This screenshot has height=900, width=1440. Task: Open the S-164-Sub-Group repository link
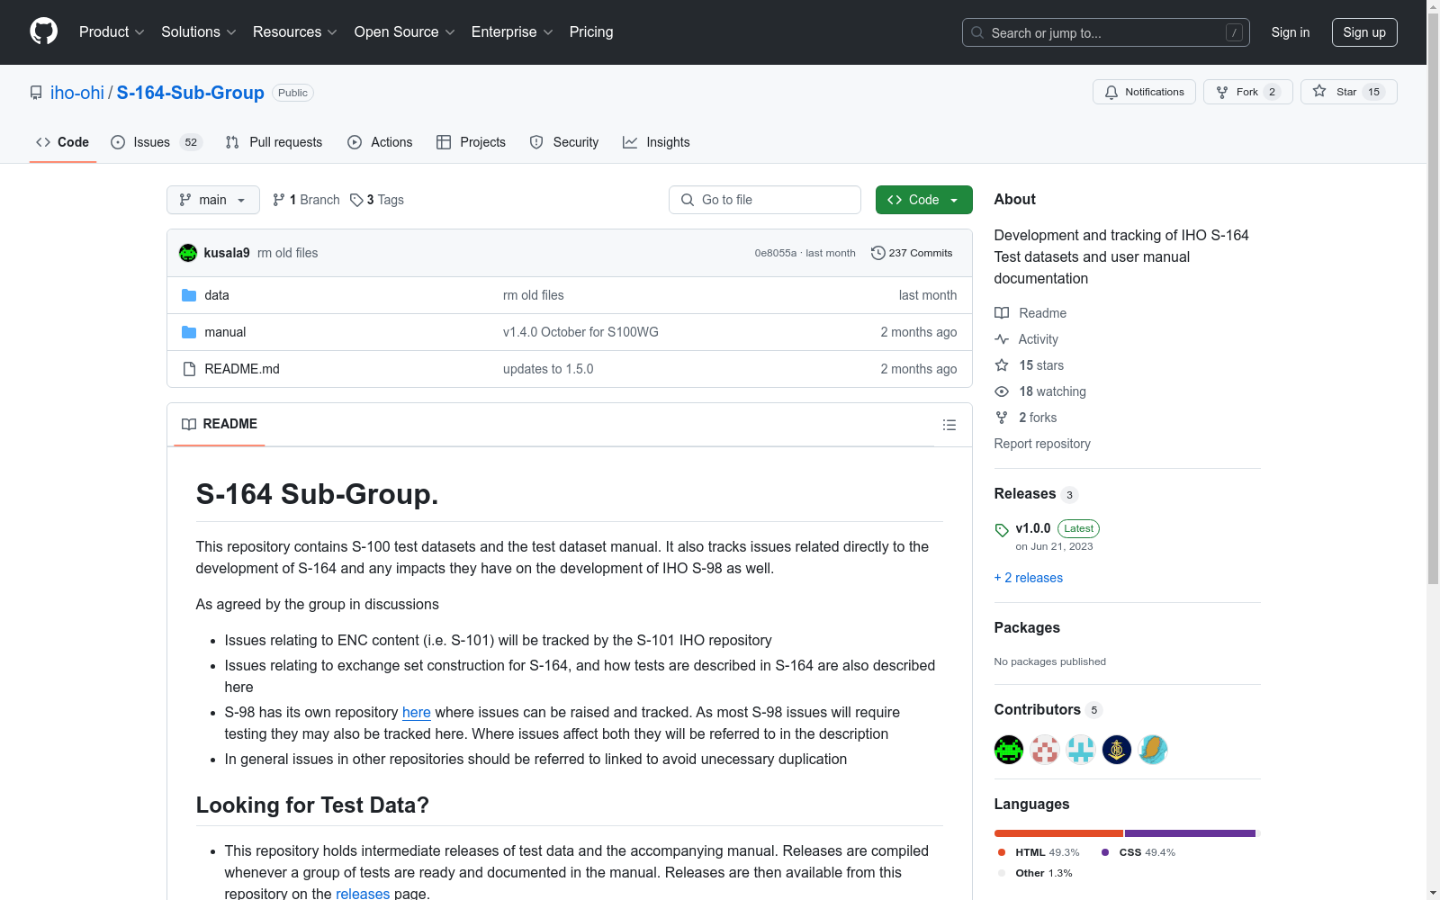point(191,93)
